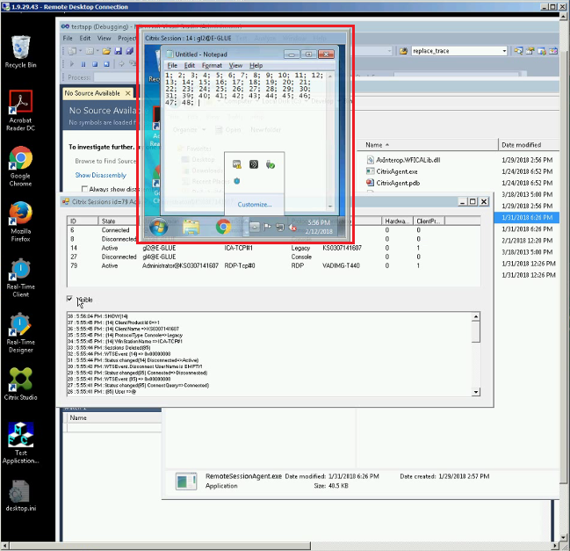
Task: Click Save All icon in Visual Studio toolbar
Action: pyautogui.click(x=129, y=51)
